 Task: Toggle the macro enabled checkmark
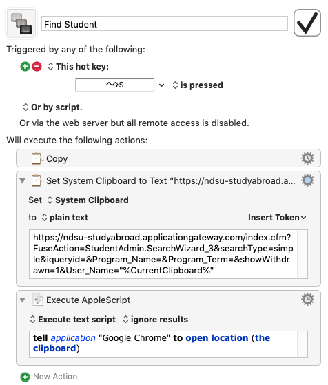pos(307,23)
